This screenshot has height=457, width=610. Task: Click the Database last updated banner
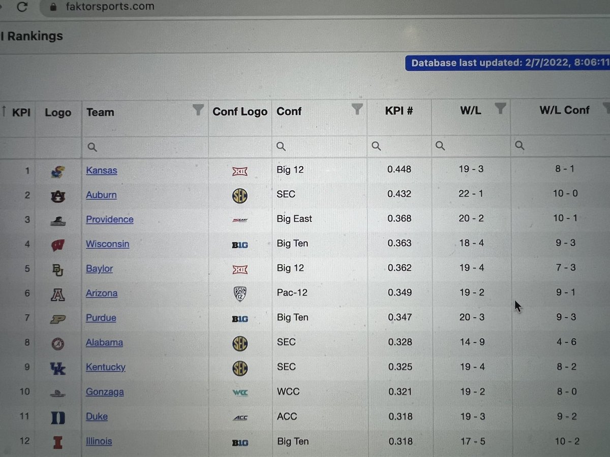coord(507,62)
